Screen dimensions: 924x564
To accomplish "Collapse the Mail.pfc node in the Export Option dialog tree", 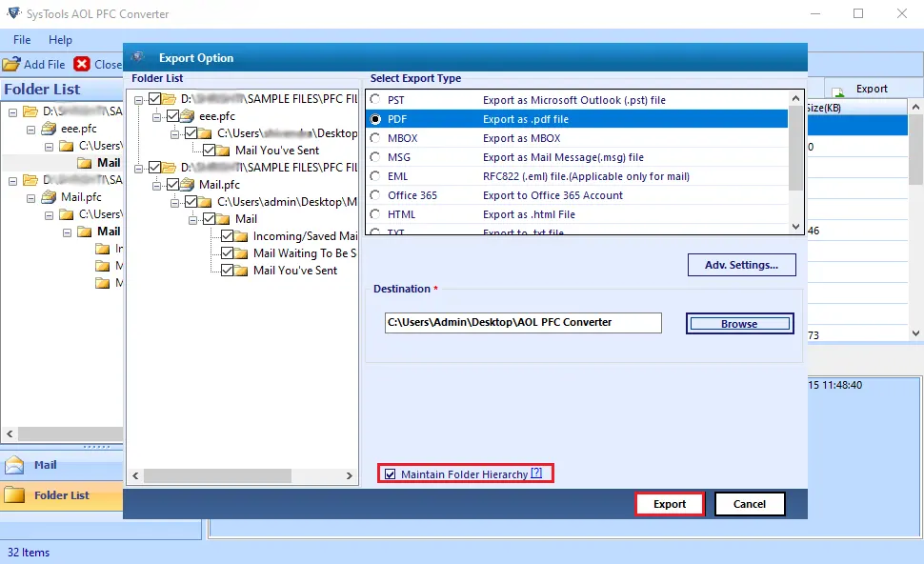I will pos(157,186).
